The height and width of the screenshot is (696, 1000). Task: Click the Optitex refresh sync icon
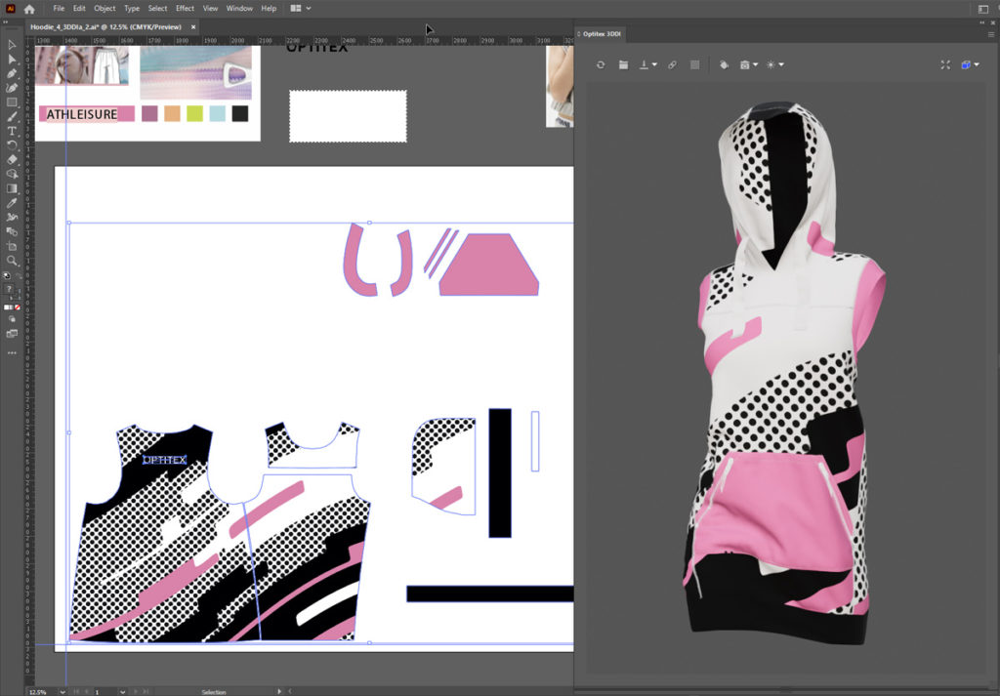coord(601,64)
